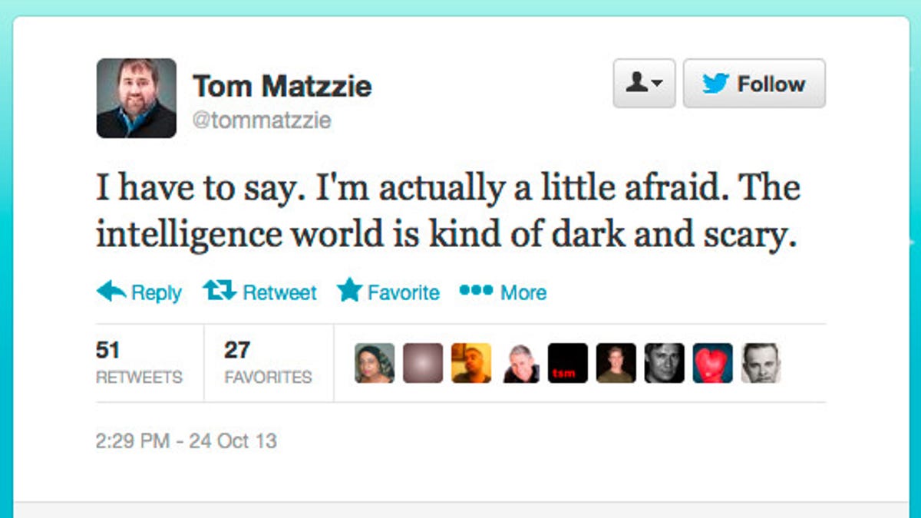Select the red heart avatar
This screenshot has width=921, height=518.
coord(713,363)
